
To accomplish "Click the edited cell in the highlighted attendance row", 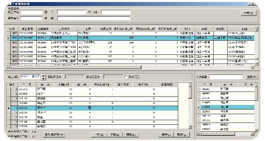I will (90, 108).
